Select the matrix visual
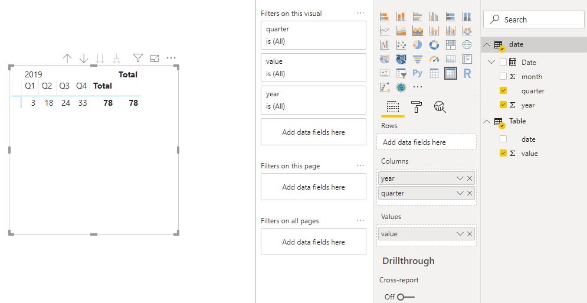Viewport: 587px width, 303px height. point(450,73)
